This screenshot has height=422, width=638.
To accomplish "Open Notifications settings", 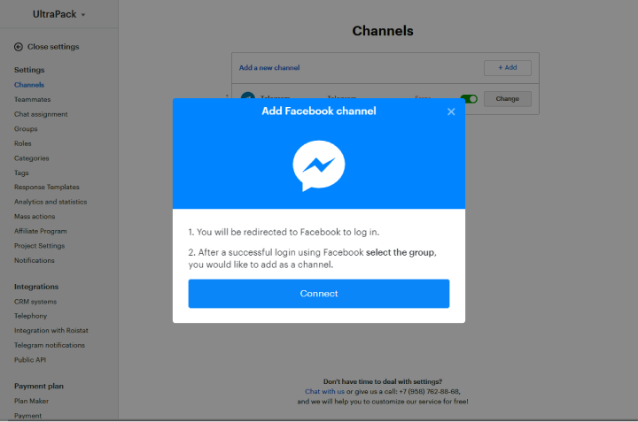I will (x=35, y=260).
